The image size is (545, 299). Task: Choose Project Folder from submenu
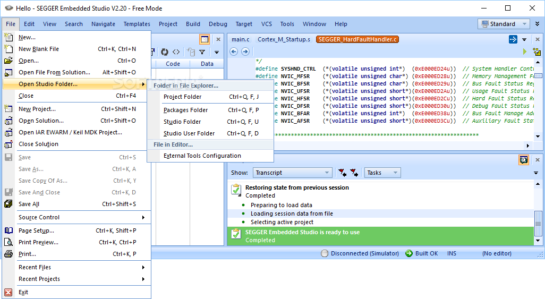(x=211, y=97)
